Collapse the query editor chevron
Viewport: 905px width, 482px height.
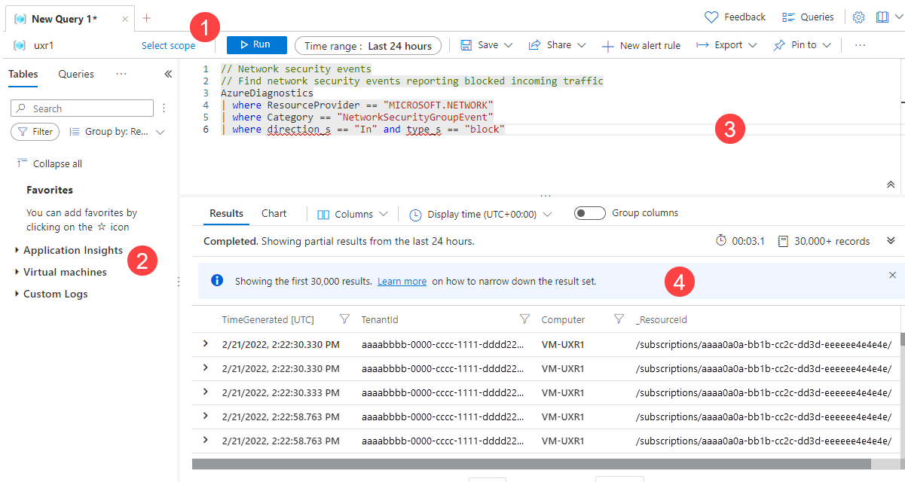[x=891, y=184]
